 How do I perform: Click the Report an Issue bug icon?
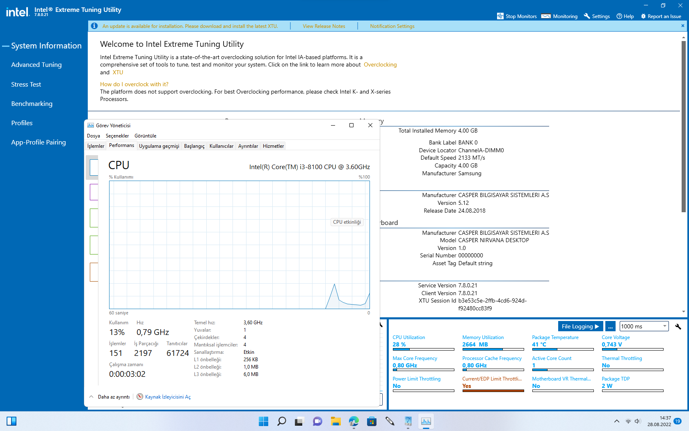[643, 16]
